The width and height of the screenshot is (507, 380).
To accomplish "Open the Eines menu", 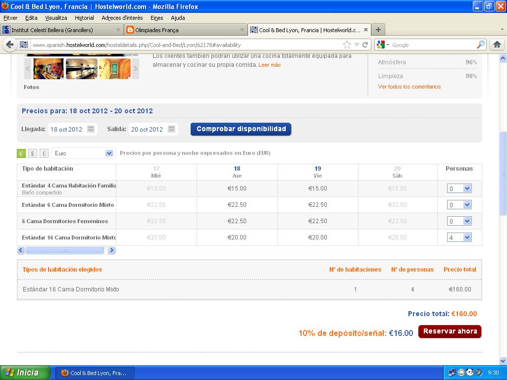I will pos(157,18).
